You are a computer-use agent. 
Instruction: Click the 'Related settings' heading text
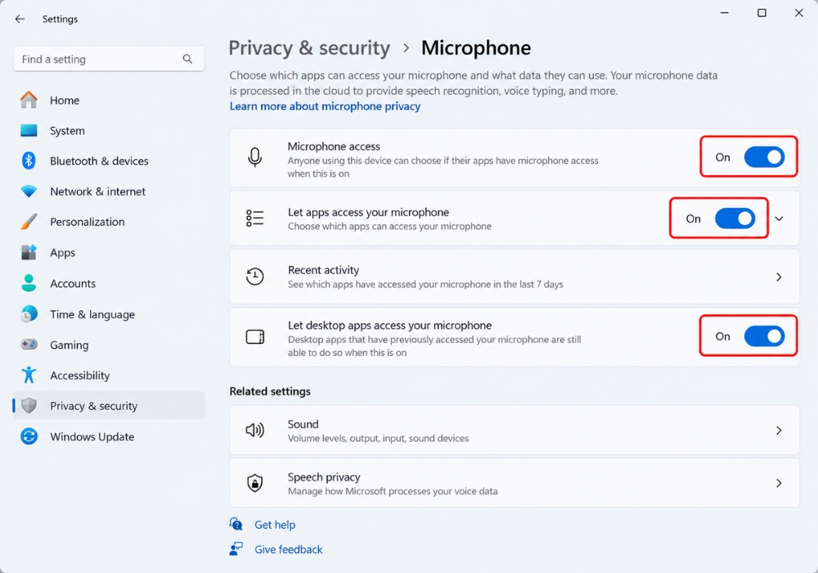(270, 391)
